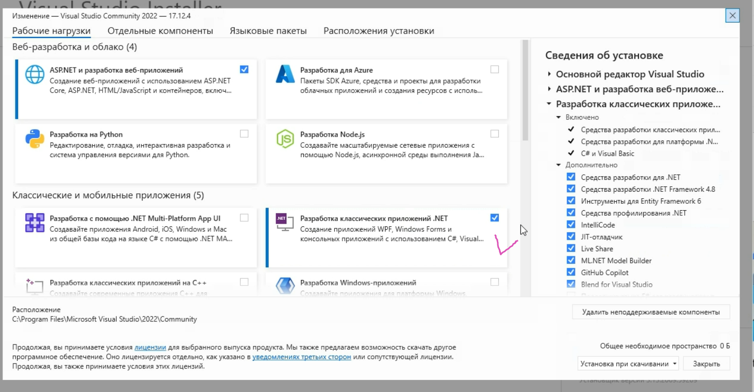Uncheck the IntelliCode component checkbox
The image size is (754, 392).
pos(571,224)
